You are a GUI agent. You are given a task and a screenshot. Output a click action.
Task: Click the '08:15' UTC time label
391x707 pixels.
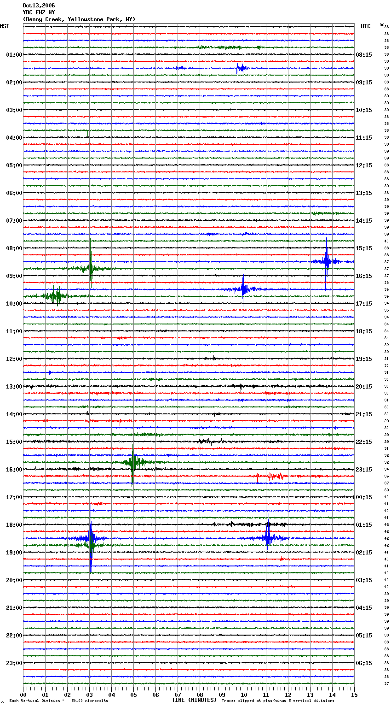364,55
